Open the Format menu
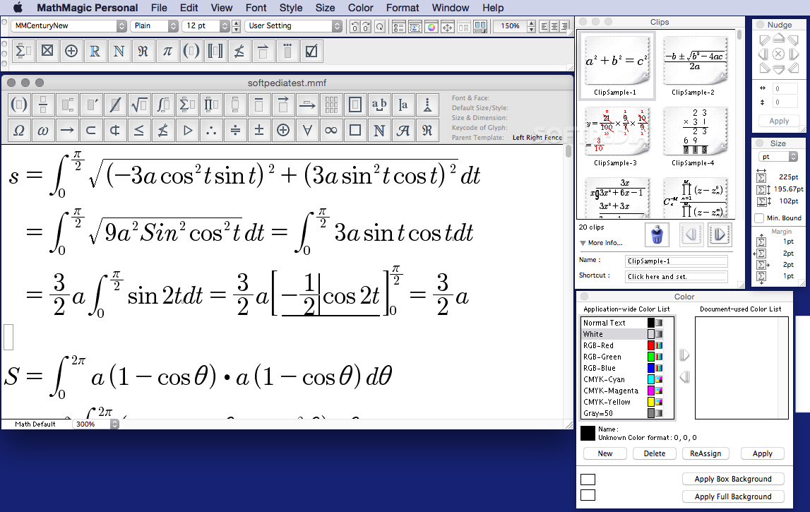The height and width of the screenshot is (512, 810). coord(403,8)
